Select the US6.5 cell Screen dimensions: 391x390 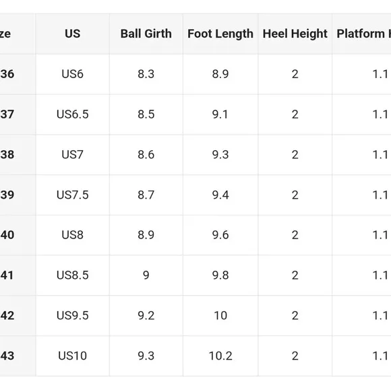pos(73,115)
